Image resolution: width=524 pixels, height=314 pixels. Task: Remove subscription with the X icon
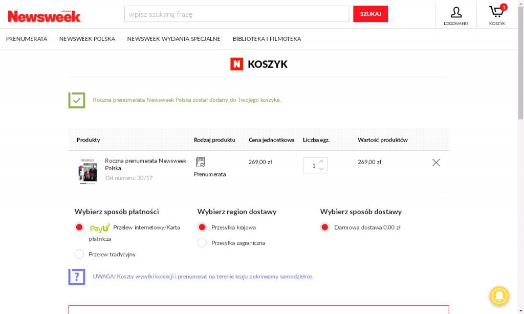click(x=436, y=163)
